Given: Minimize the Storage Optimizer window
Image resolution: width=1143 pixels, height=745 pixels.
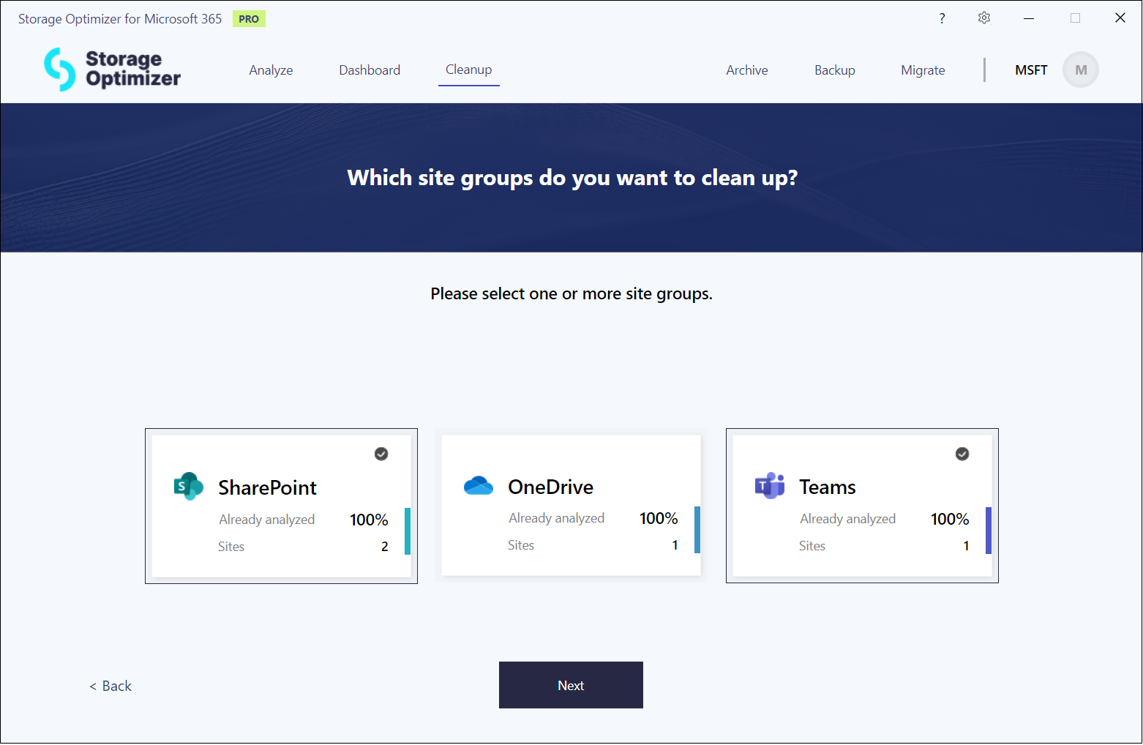Looking at the screenshot, I should [1029, 18].
